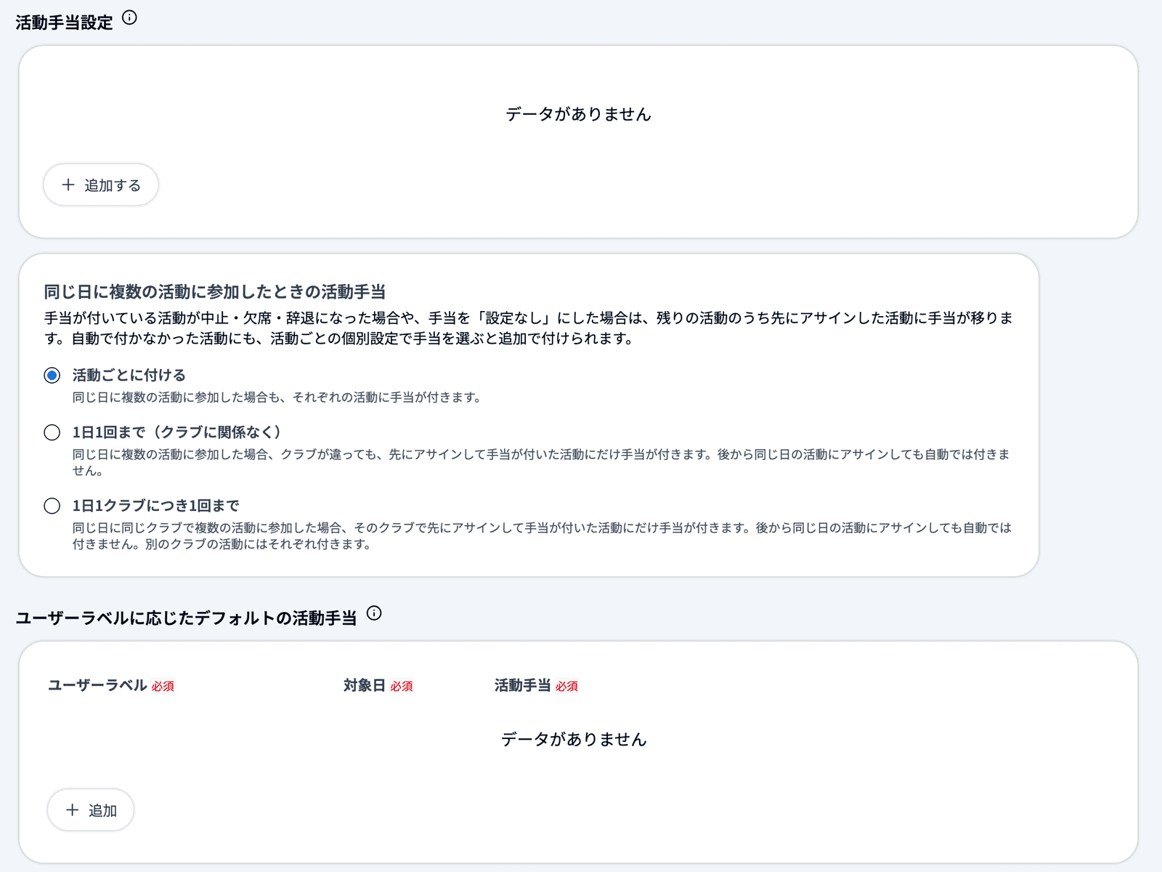Click the 追加する button

[x=101, y=185]
